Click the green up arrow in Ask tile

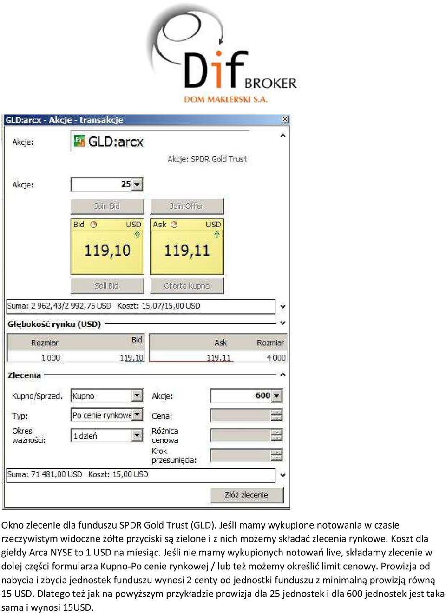(217, 234)
